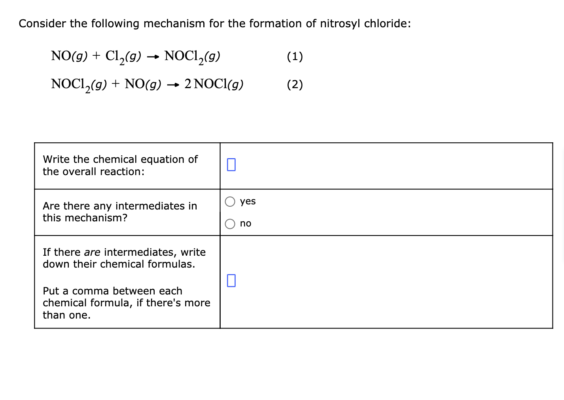
Task: Mark yes for intermediates in this mechanism
Action: [230, 201]
